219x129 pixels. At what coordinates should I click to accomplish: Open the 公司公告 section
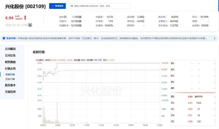coord(10,55)
